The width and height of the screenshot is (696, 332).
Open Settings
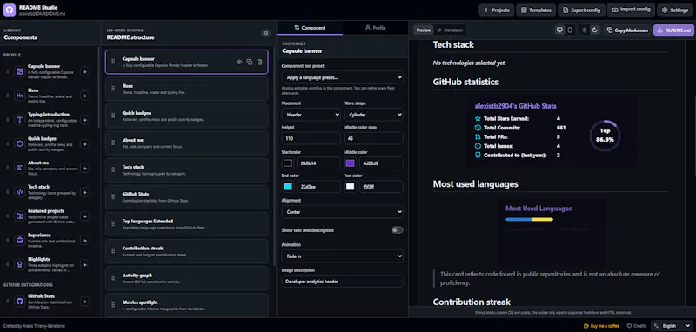675,10
